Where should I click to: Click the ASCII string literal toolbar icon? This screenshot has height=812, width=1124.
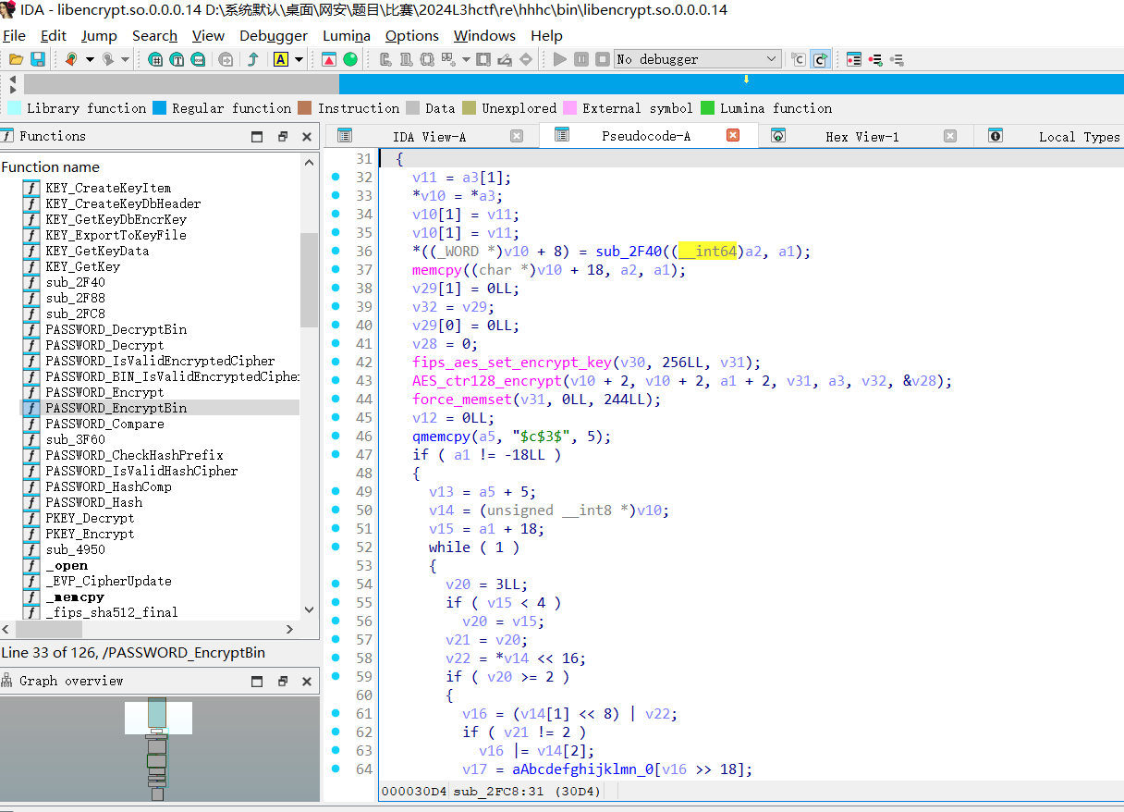[x=282, y=58]
